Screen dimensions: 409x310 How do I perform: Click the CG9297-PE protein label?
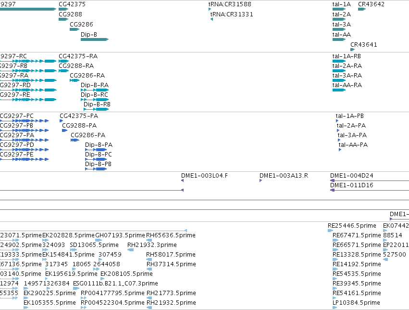click(x=17, y=155)
